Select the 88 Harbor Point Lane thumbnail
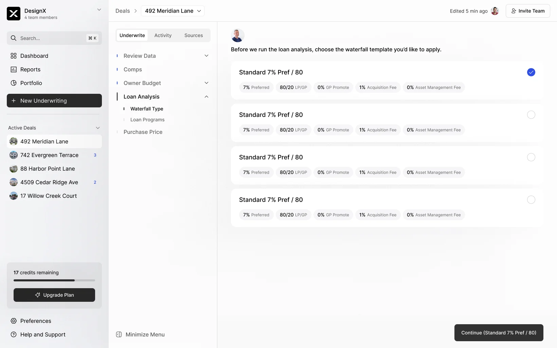The image size is (557, 348). (14, 169)
